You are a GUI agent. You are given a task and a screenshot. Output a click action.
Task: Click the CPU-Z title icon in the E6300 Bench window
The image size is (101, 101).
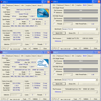pos(52,2)
